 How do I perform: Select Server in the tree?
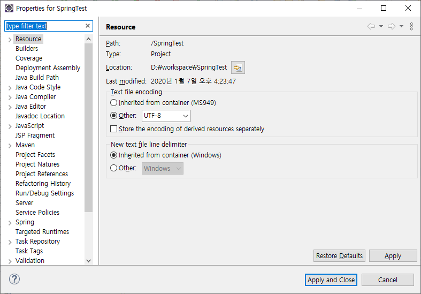click(x=24, y=203)
